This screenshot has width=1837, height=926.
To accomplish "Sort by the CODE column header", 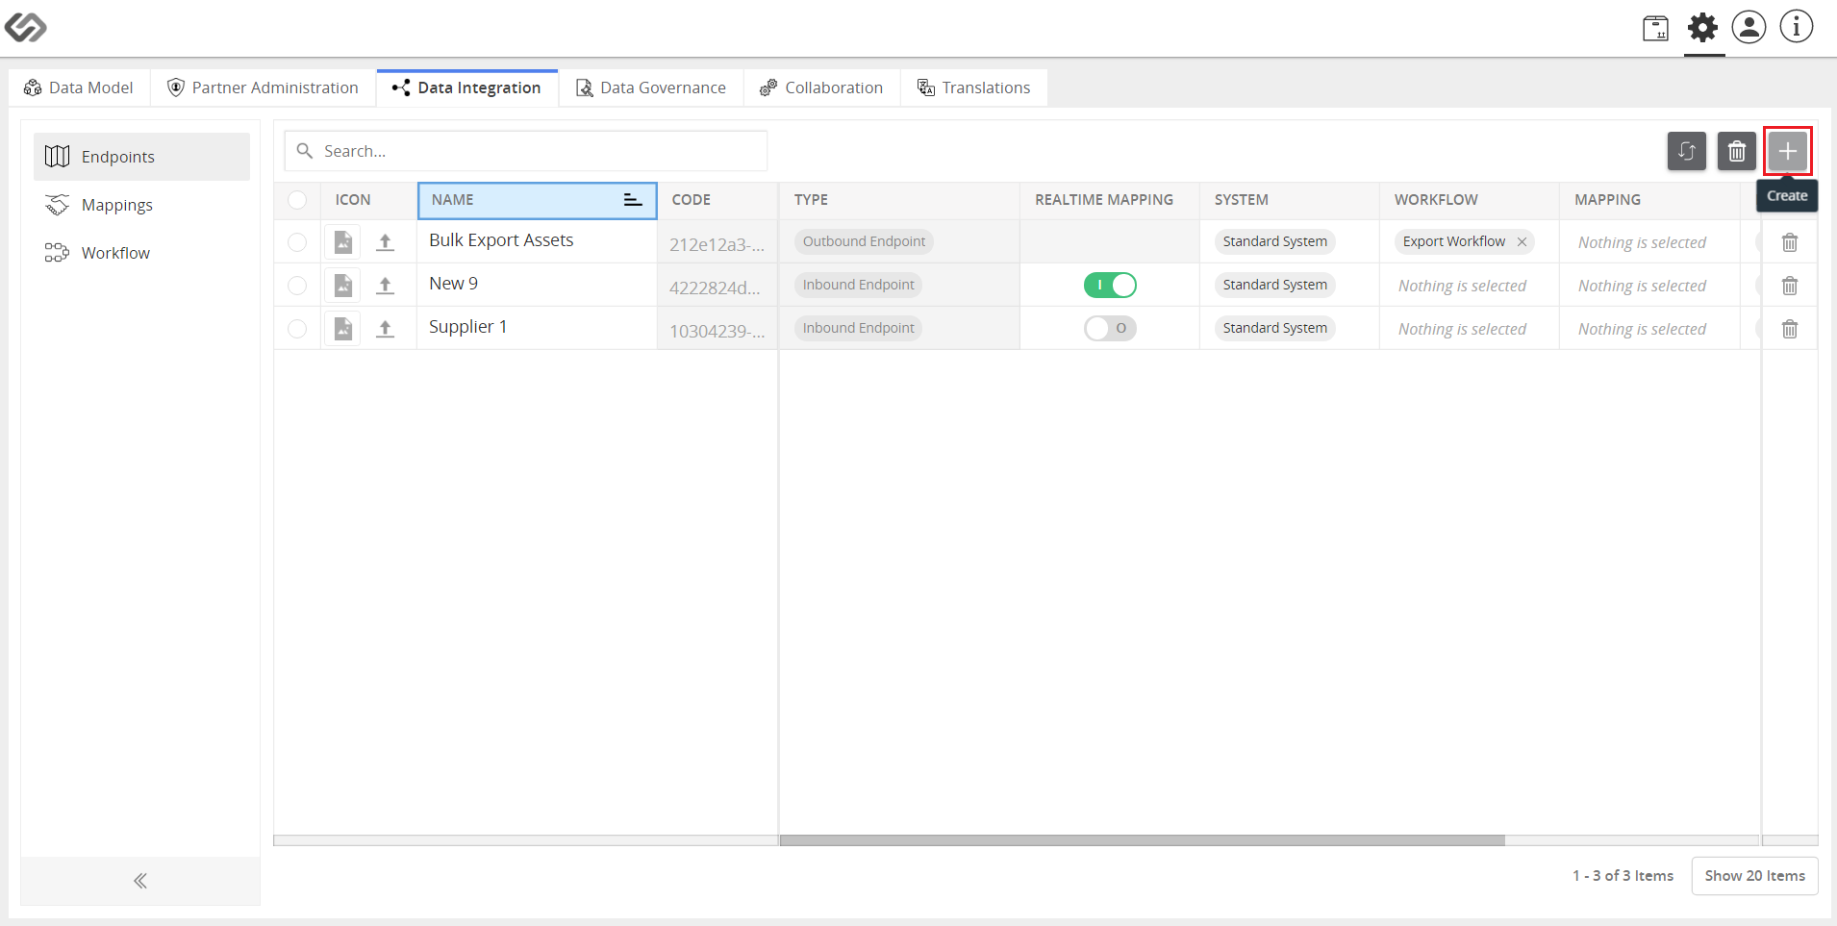I will coord(717,200).
